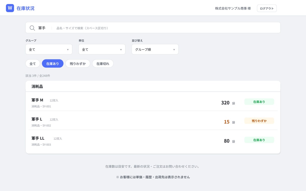The height and width of the screenshot is (191, 306).
Task: Click the 消耗品・SY-001 code text
Action: pos(41,106)
